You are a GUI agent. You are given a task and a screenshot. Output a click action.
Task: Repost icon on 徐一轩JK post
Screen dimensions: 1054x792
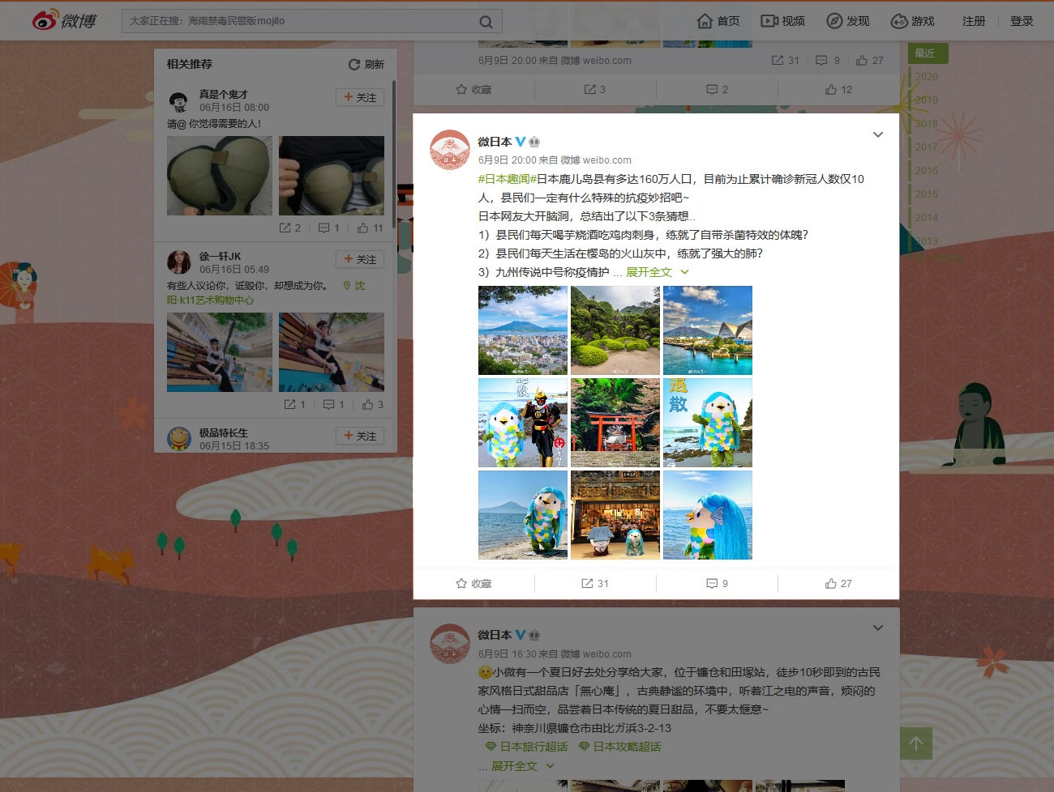click(294, 404)
